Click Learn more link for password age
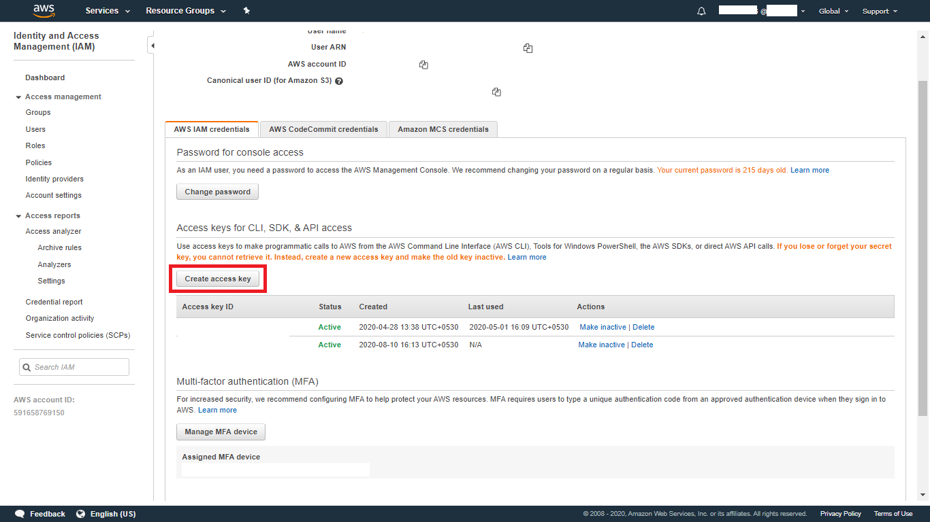 809,170
